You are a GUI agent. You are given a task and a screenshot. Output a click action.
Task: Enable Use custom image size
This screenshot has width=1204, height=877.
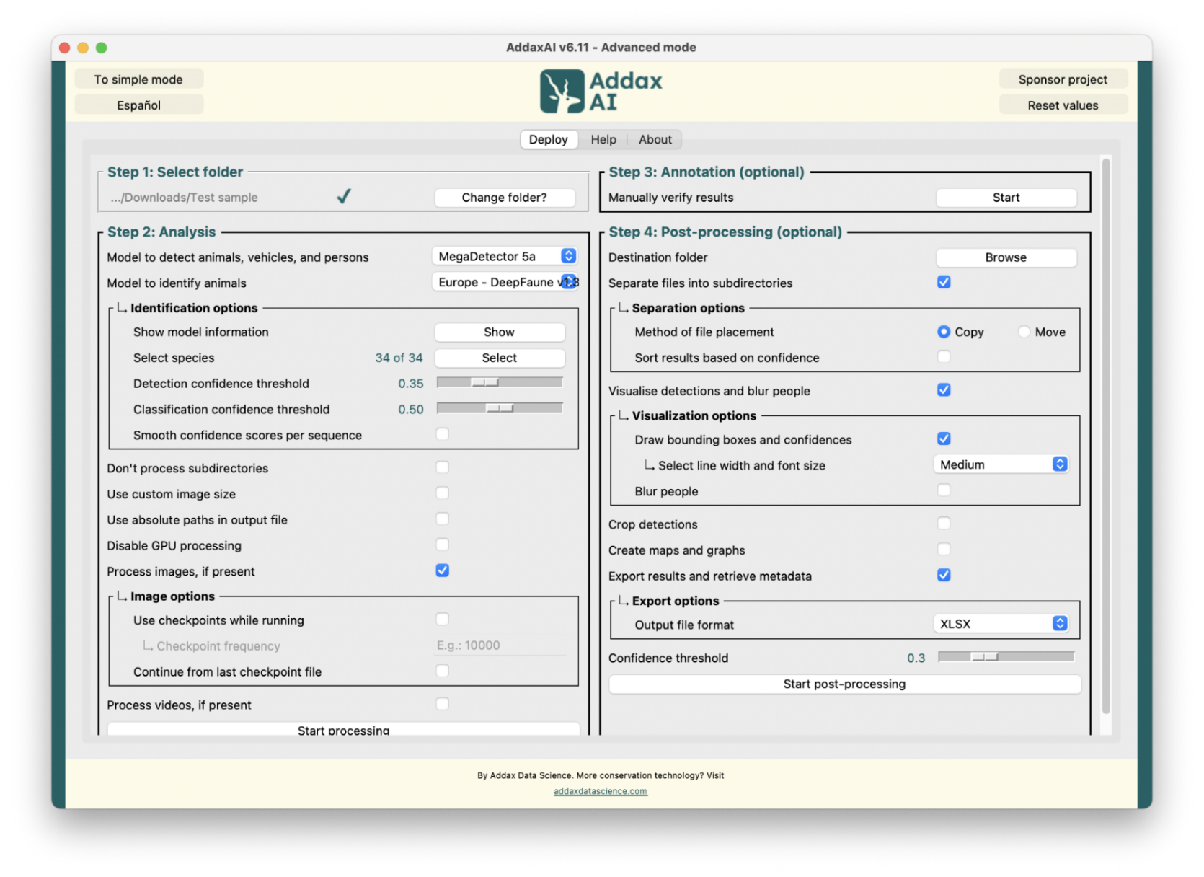[442, 493]
